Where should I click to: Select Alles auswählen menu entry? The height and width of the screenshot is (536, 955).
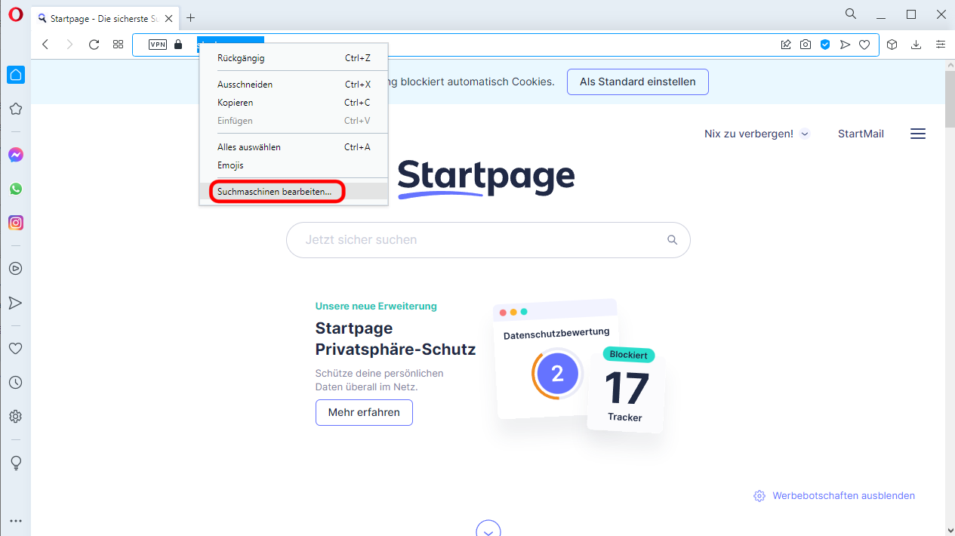[294, 147]
